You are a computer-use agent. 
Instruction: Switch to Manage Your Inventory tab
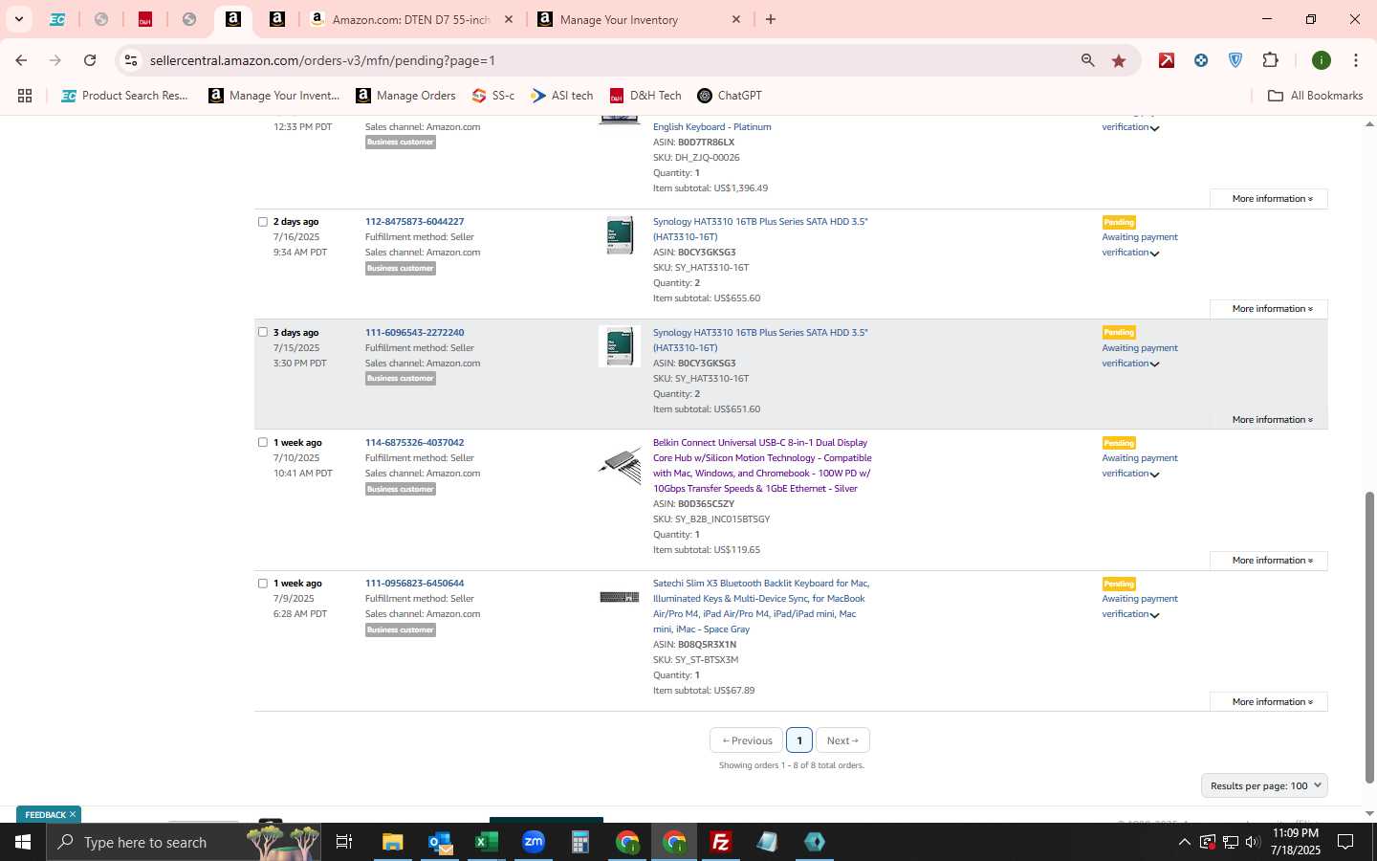640,19
